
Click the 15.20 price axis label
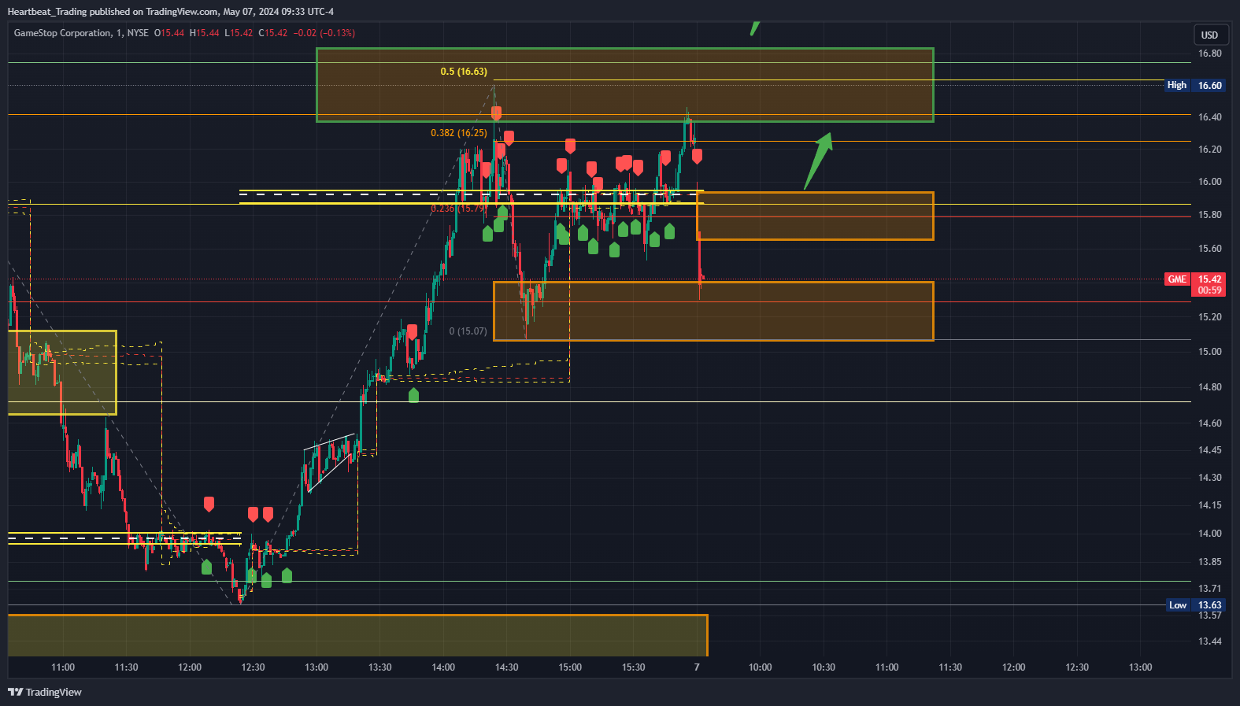tap(1210, 317)
